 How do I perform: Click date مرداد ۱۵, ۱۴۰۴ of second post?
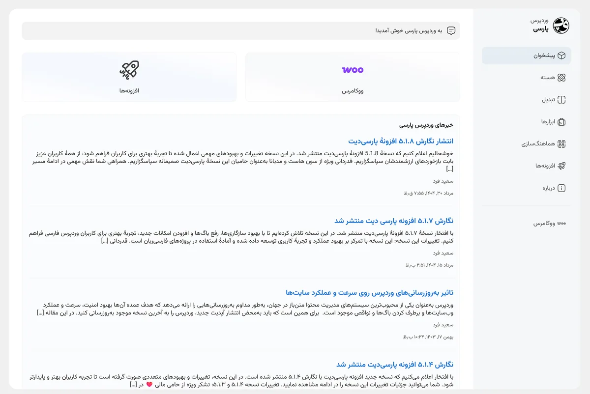point(429,265)
